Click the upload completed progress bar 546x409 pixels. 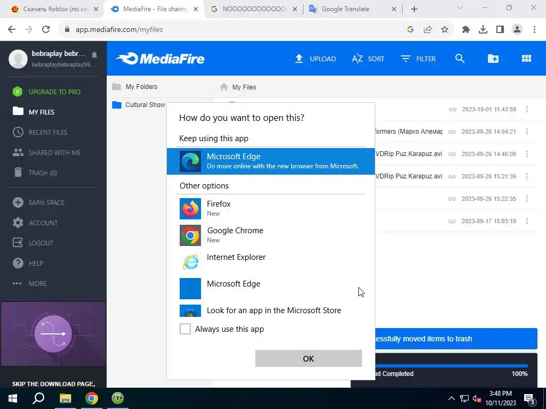coord(452,365)
